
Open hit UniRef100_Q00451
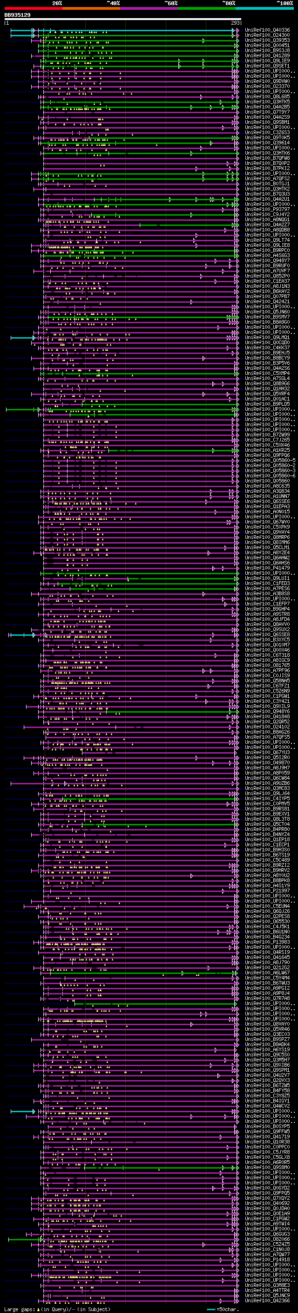coord(267,45)
